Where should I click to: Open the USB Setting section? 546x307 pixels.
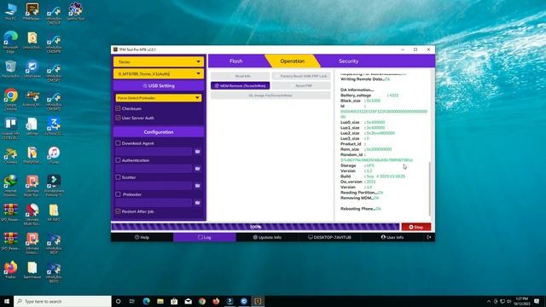(159, 85)
